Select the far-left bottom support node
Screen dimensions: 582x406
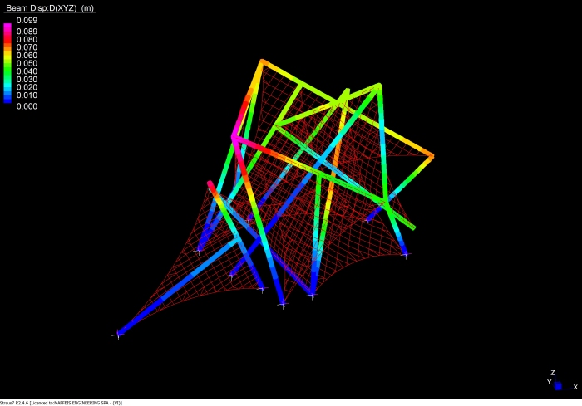click(117, 335)
